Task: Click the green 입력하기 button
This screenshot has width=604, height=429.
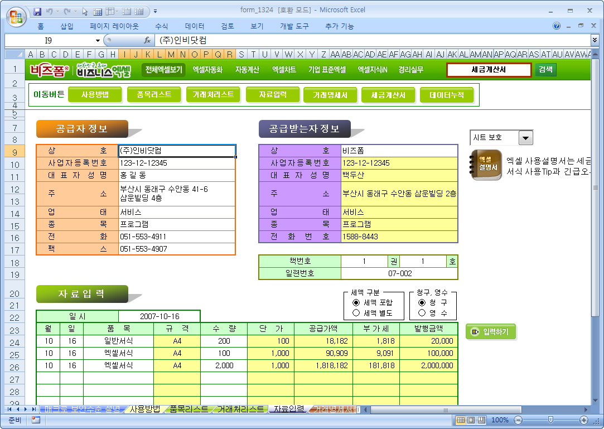Action: click(x=491, y=332)
